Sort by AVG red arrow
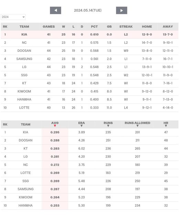 [55, 126]
